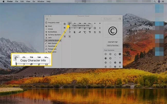
Task: Choose the SM service mark symbol
Action: [x=85, y=23]
